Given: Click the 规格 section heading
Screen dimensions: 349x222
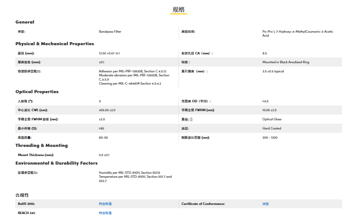Looking at the screenshot, I should [x=179, y=10].
